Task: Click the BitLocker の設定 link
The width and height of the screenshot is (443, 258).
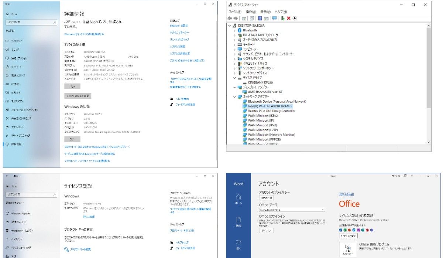Action: click(179, 26)
